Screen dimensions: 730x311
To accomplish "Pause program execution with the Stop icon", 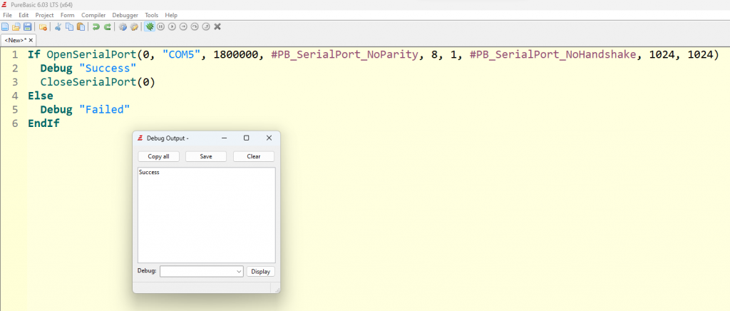I will (x=161, y=26).
